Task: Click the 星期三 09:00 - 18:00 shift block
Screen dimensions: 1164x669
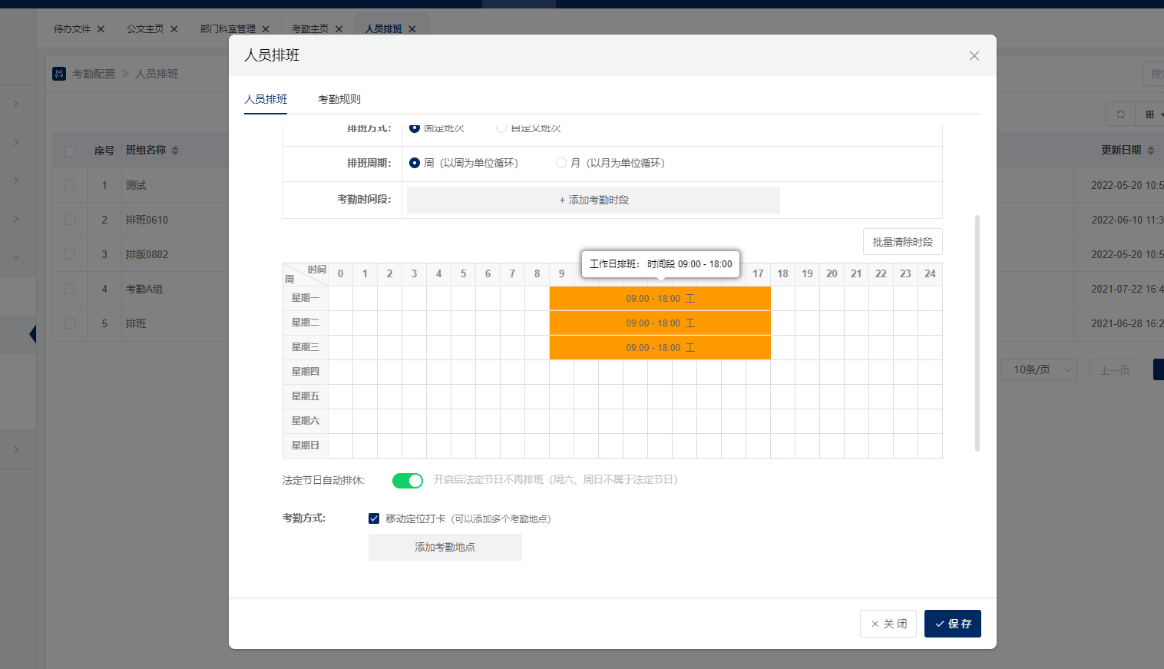Action: tap(660, 348)
